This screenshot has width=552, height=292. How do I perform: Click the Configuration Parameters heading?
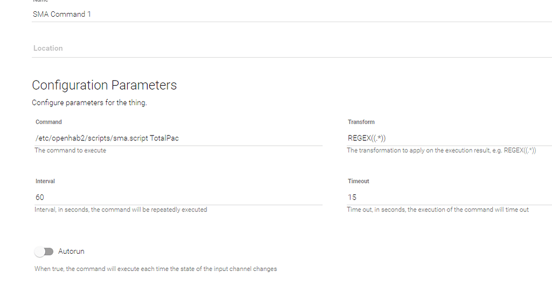click(x=104, y=85)
